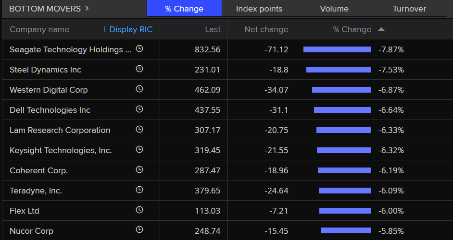Select net change -15.45
The height and width of the screenshot is (240, 453).
click(276, 231)
